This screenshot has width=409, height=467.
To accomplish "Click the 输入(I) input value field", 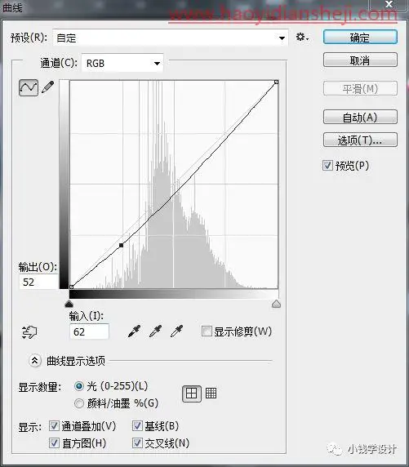I will point(89,331).
